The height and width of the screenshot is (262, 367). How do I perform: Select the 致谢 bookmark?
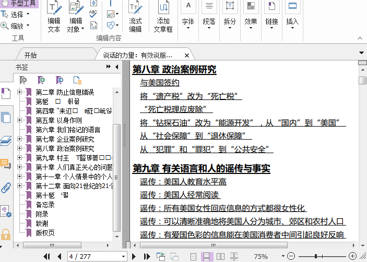pos(42,223)
